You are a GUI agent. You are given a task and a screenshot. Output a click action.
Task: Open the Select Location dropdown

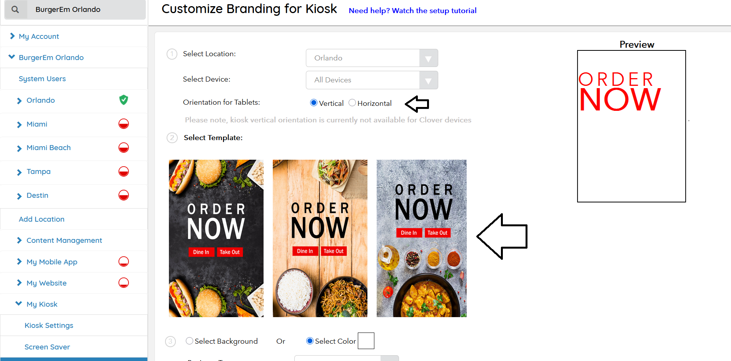pyautogui.click(x=372, y=58)
